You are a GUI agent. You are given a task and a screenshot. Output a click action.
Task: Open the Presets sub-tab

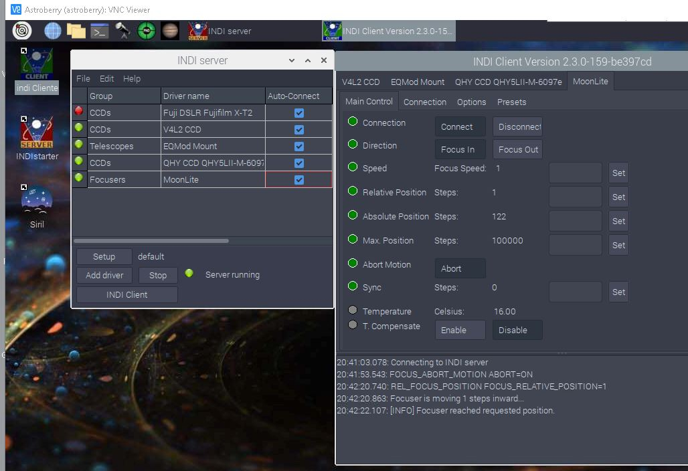click(x=511, y=102)
